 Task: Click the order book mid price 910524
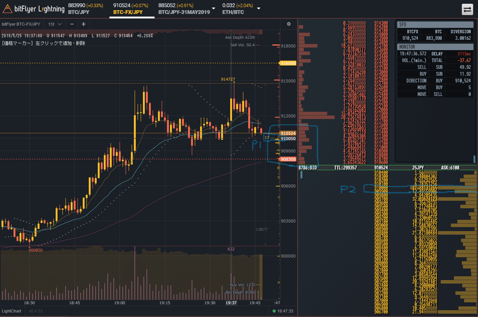pos(381,168)
